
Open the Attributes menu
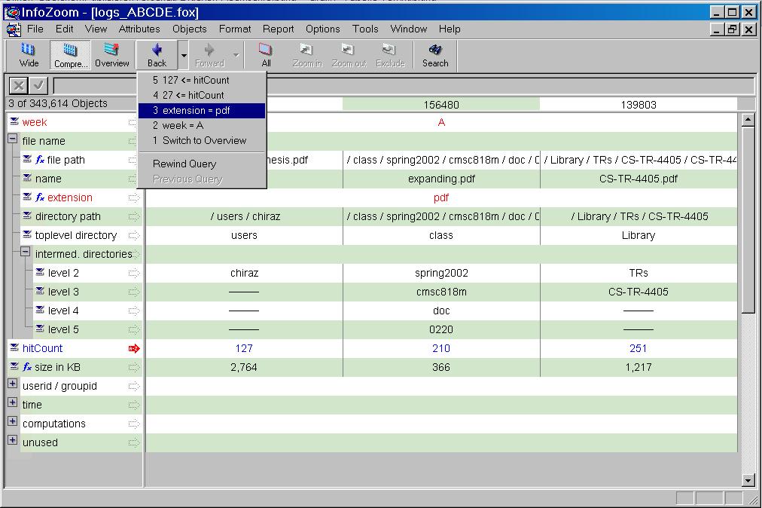(x=139, y=29)
